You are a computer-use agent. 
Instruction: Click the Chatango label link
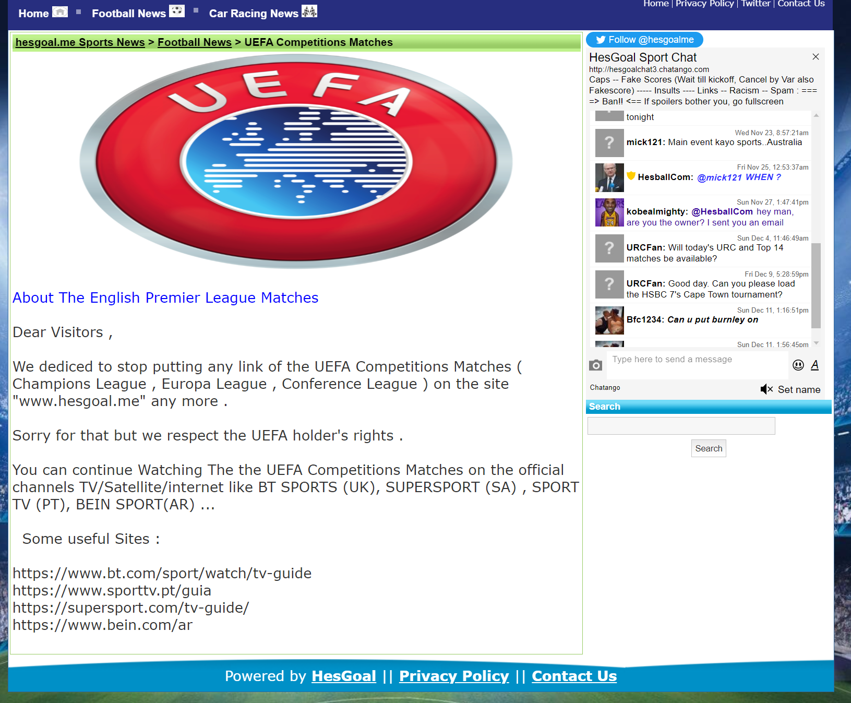coord(605,388)
